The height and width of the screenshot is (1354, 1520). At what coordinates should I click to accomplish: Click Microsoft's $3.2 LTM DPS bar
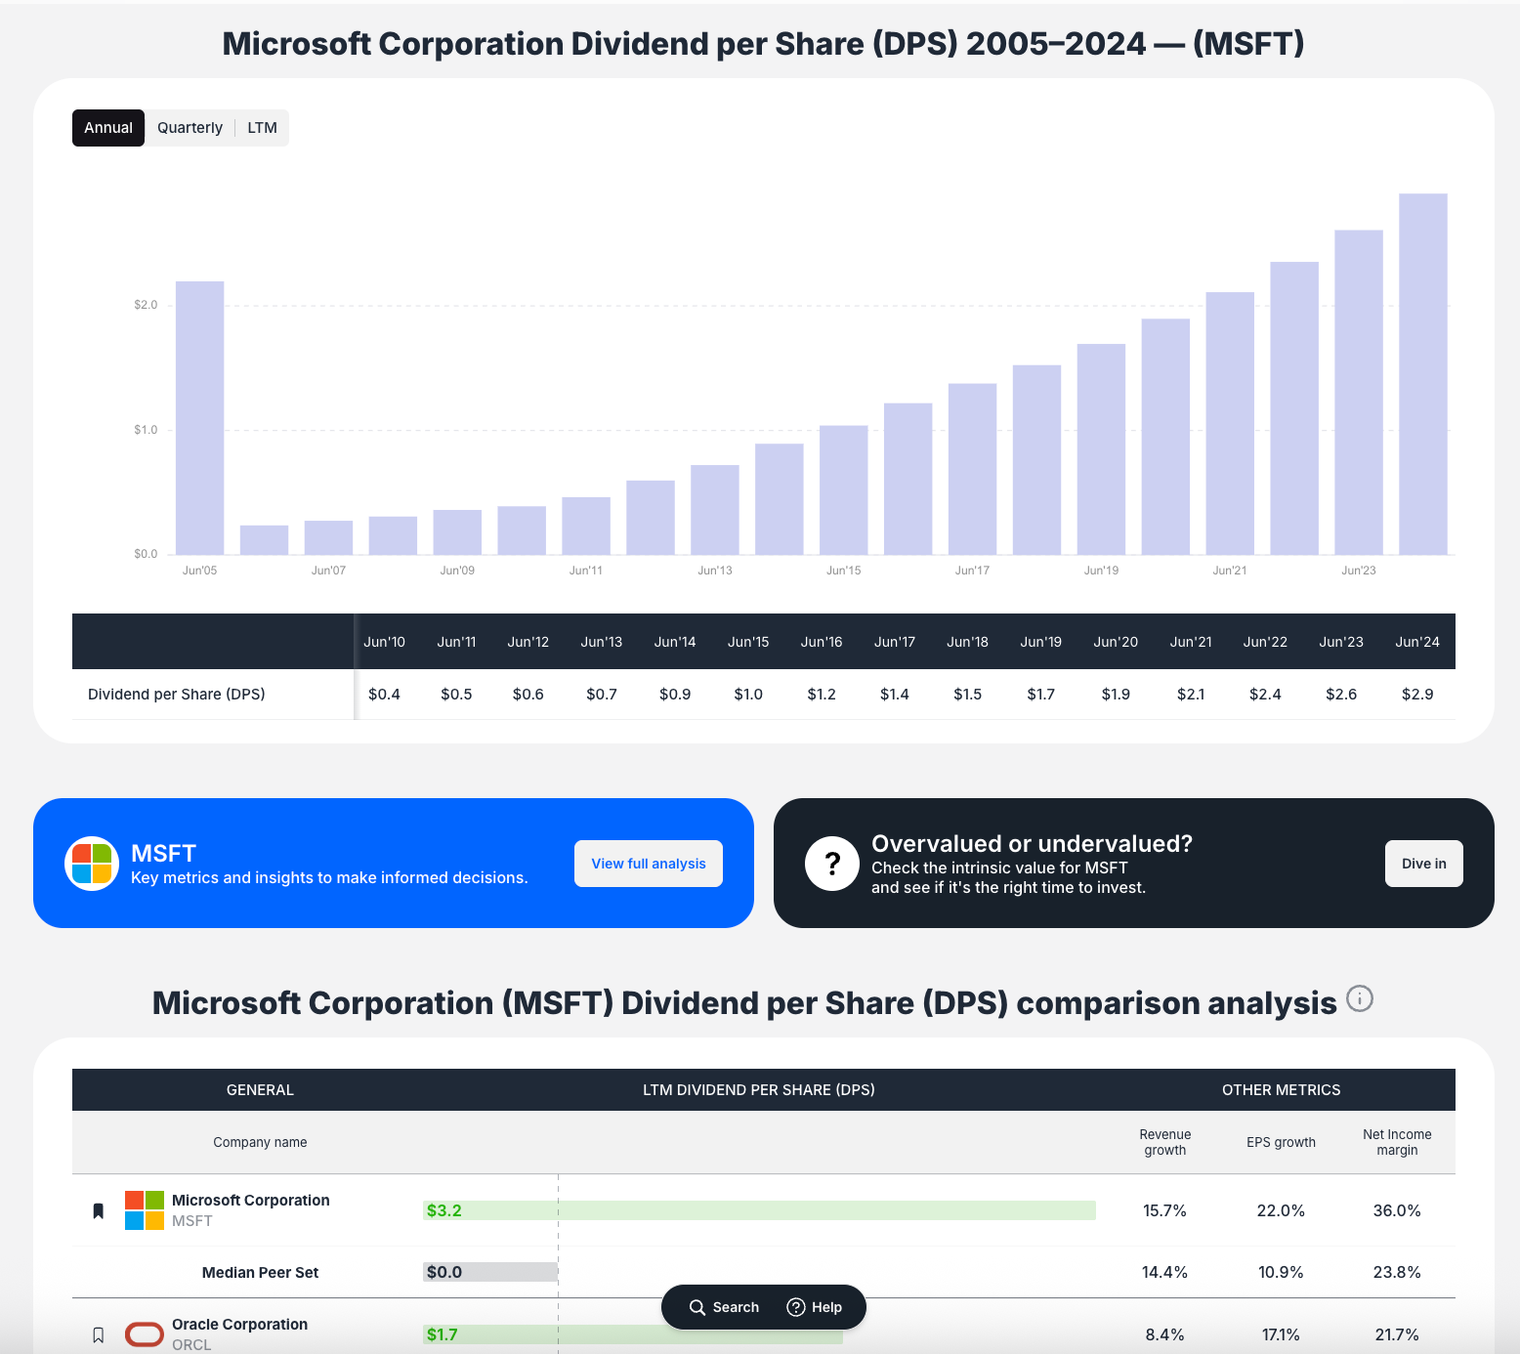click(x=759, y=1210)
